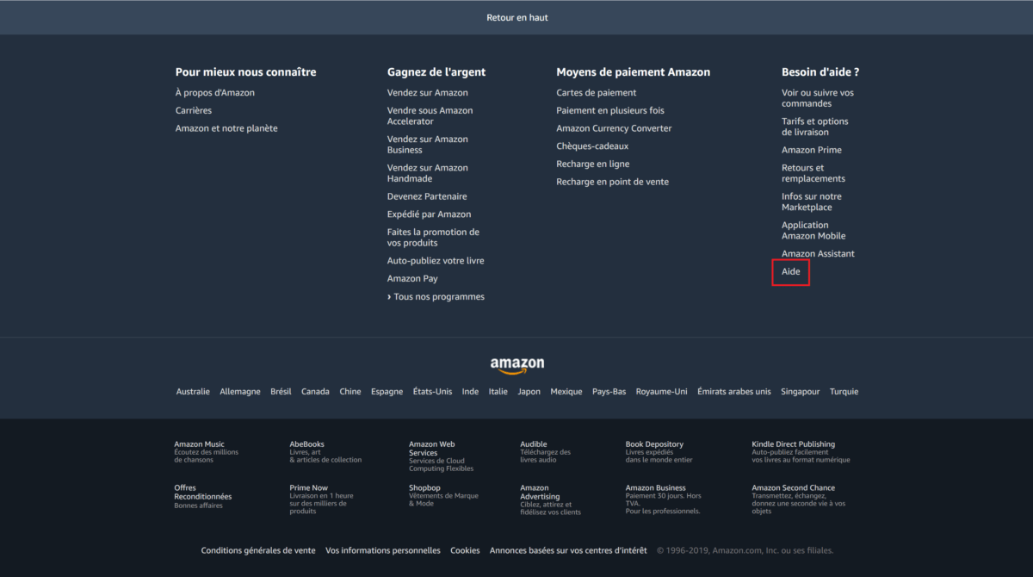Viewport: 1033px width, 577px height.
Task: Select the Japon country link
Action: pyautogui.click(x=529, y=391)
